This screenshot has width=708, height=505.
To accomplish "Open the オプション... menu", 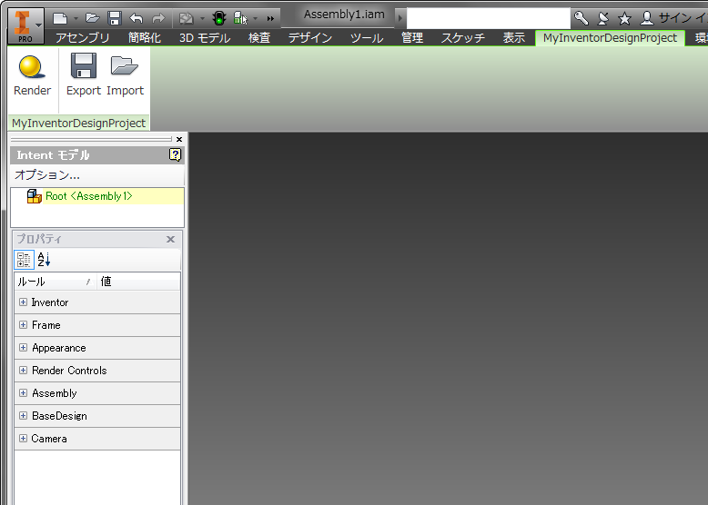I will click(47, 174).
